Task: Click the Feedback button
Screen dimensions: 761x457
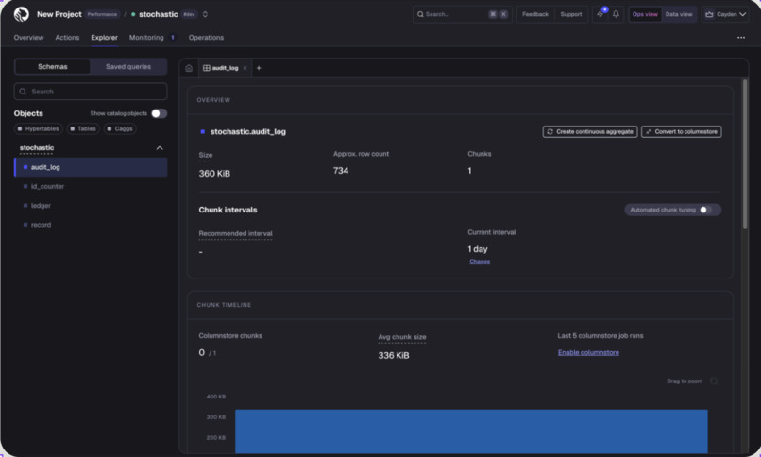Action: 535,14
